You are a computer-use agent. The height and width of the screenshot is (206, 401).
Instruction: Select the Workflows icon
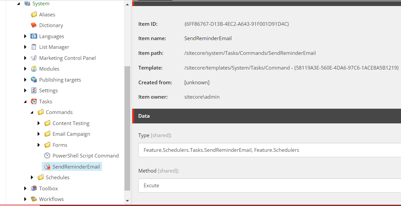(x=33, y=199)
